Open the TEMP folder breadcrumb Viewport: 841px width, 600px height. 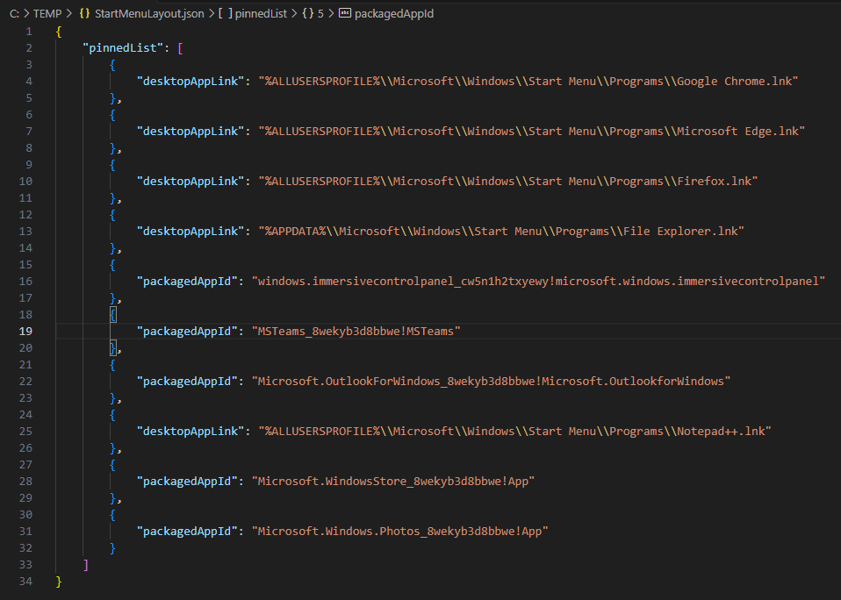point(47,14)
